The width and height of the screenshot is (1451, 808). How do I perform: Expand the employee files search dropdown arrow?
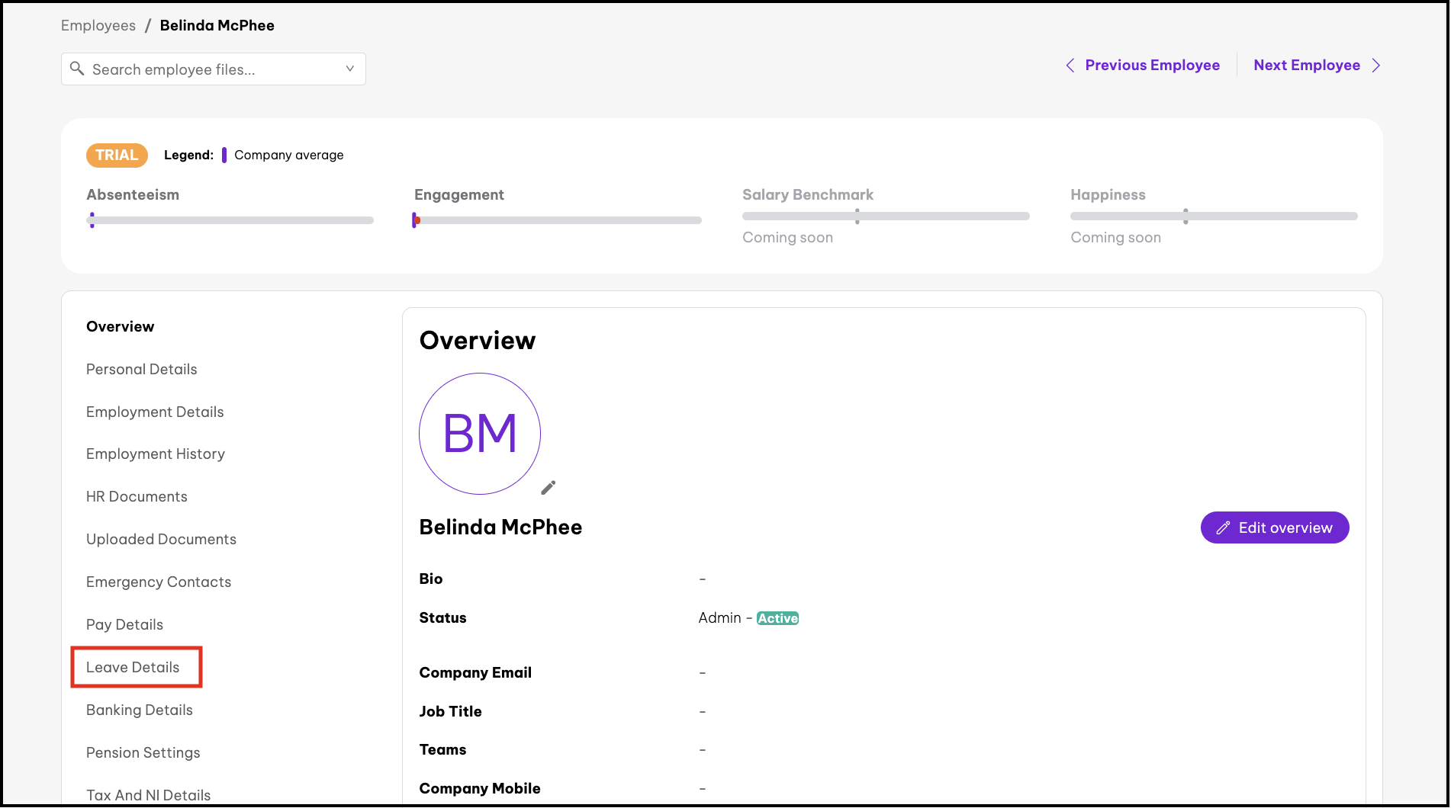[x=349, y=69]
